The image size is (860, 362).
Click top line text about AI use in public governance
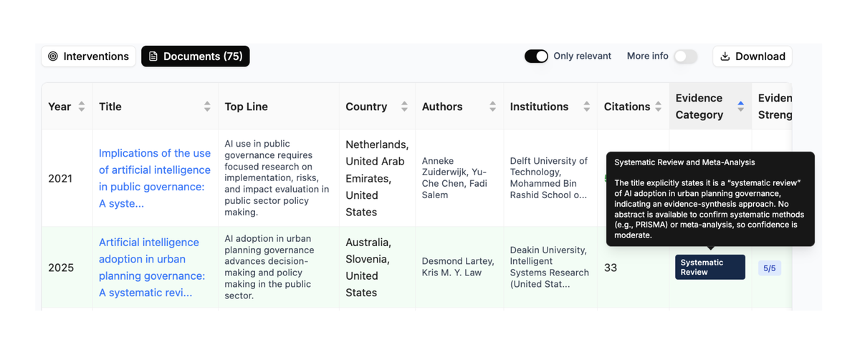tap(277, 177)
